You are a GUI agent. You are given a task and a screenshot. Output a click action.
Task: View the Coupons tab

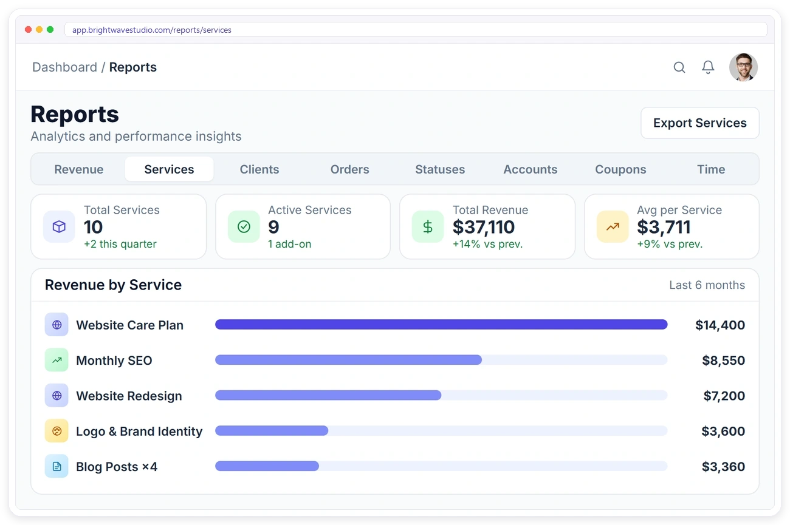(620, 169)
